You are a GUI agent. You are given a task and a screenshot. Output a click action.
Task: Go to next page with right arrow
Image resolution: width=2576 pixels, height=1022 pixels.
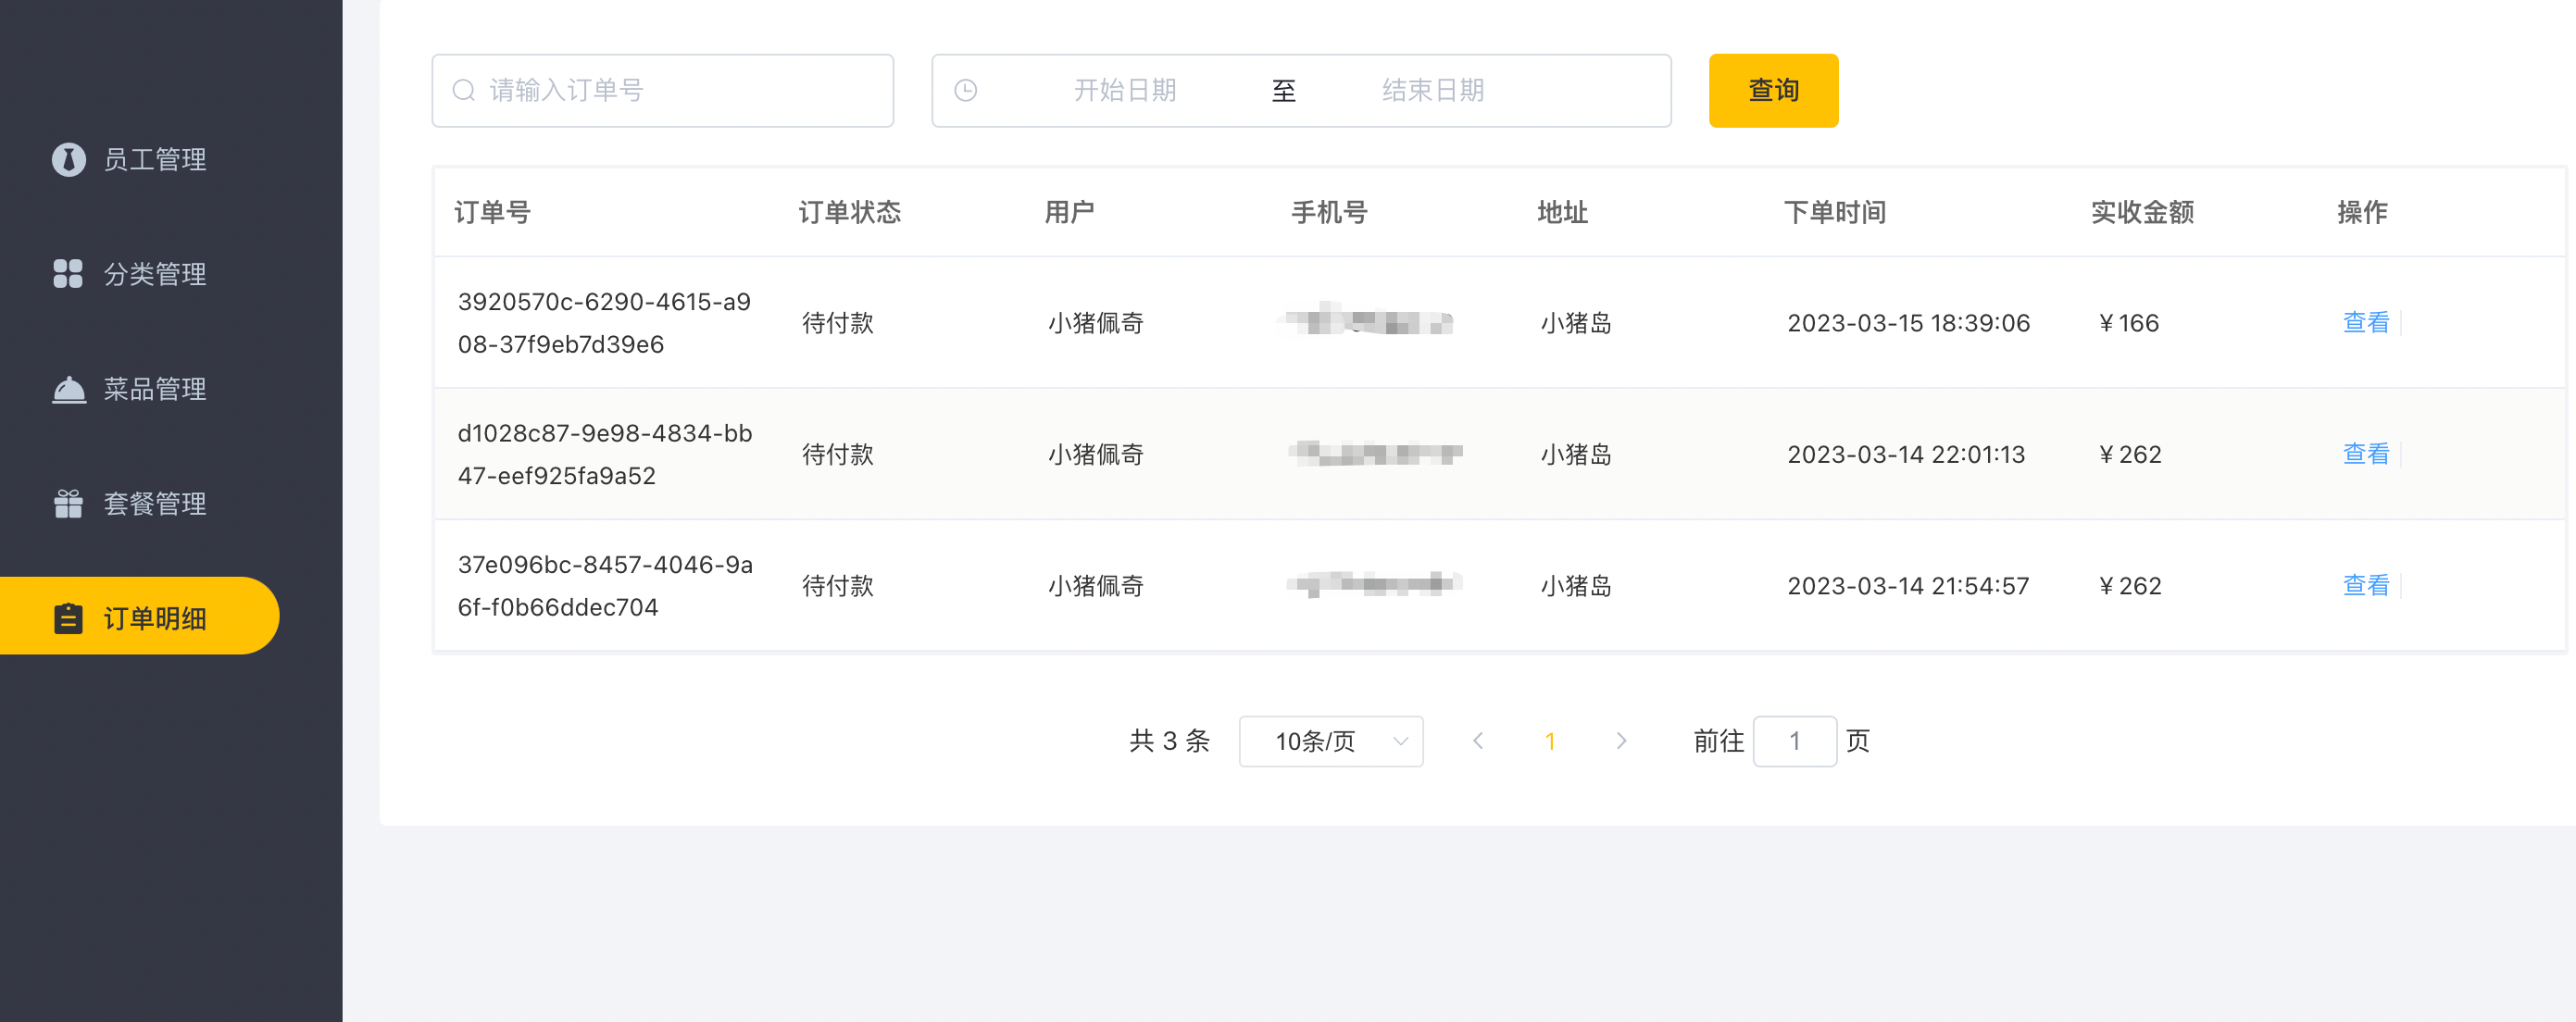click(1621, 741)
